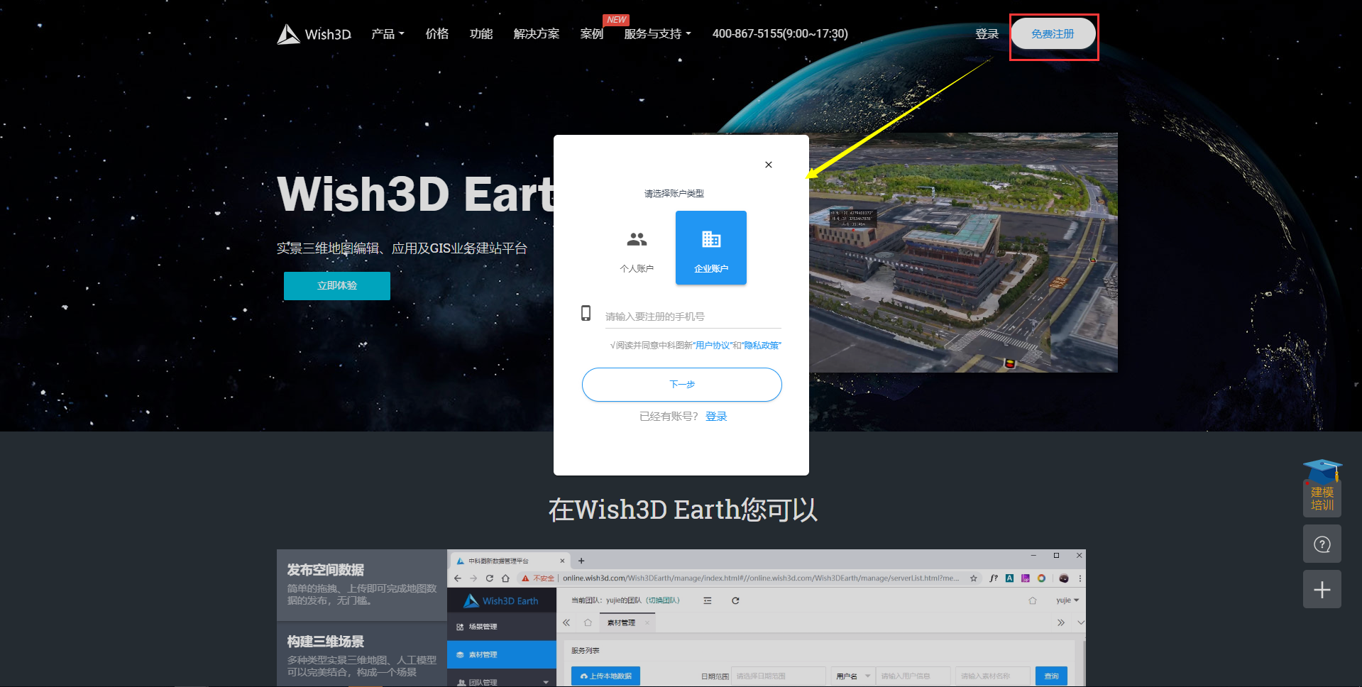The width and height of the screenshot is (1362, 687).
Task: Click the 登录 link inside the dialog
Action: click(x=716, y=417)
